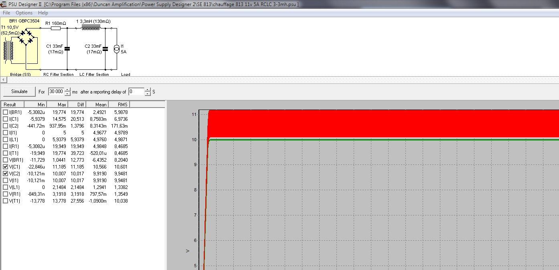Viewport: 559px width, 270px height.
Task: Increase the simulation time with up arrow
Action: (67, 89)
